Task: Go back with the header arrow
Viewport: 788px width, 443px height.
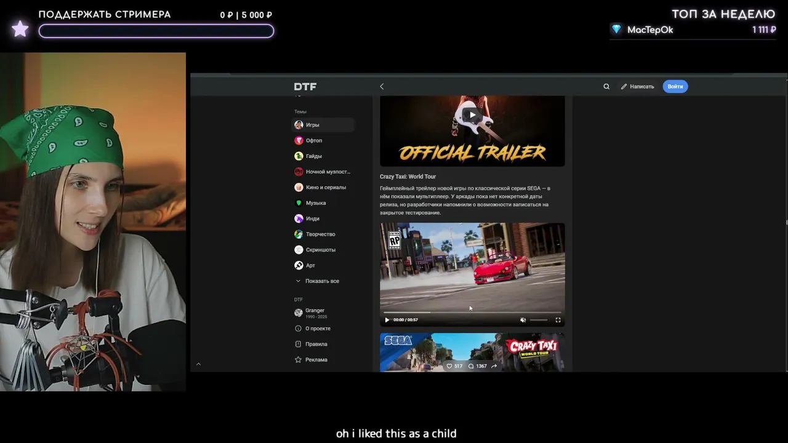Action: [x=382, y=87]
